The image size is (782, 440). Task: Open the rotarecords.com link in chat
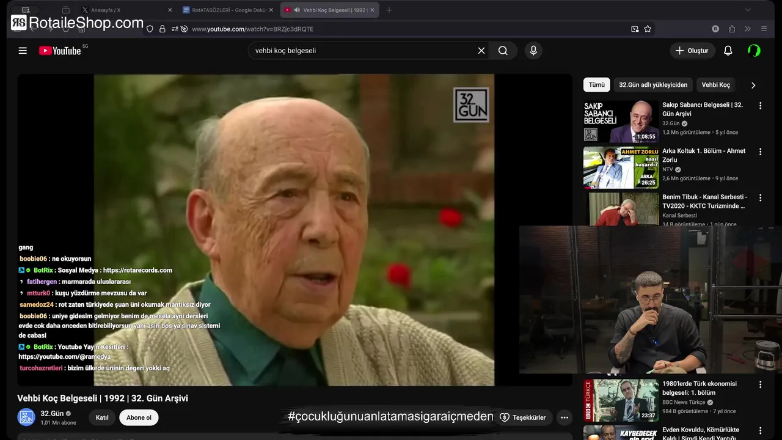tap(137, 270)
